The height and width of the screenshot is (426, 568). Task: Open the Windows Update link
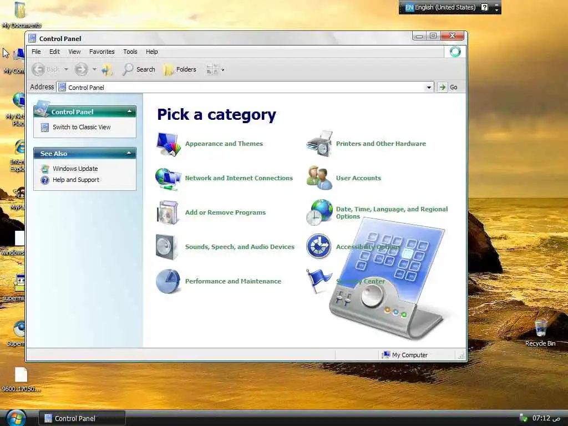[75, 169]
